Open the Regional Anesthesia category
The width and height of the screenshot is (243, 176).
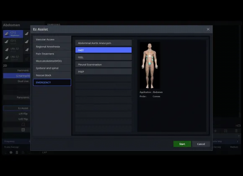pos(52,47)
